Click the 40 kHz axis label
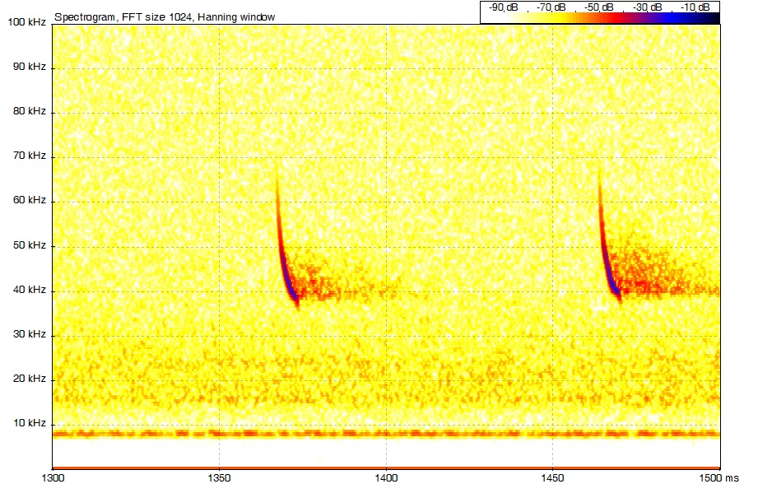The width and height of the screenshot is (772, 484). 30,290
